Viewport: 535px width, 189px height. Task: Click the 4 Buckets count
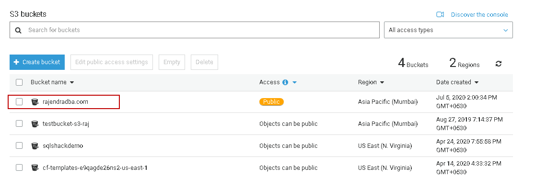[x=413, y=63]
